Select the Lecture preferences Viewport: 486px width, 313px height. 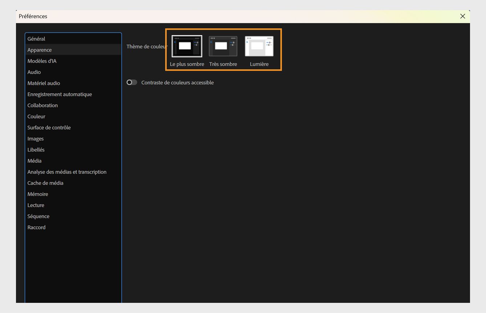[x=73, y=205]
